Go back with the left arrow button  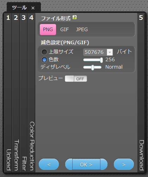(x=49, y=164)
